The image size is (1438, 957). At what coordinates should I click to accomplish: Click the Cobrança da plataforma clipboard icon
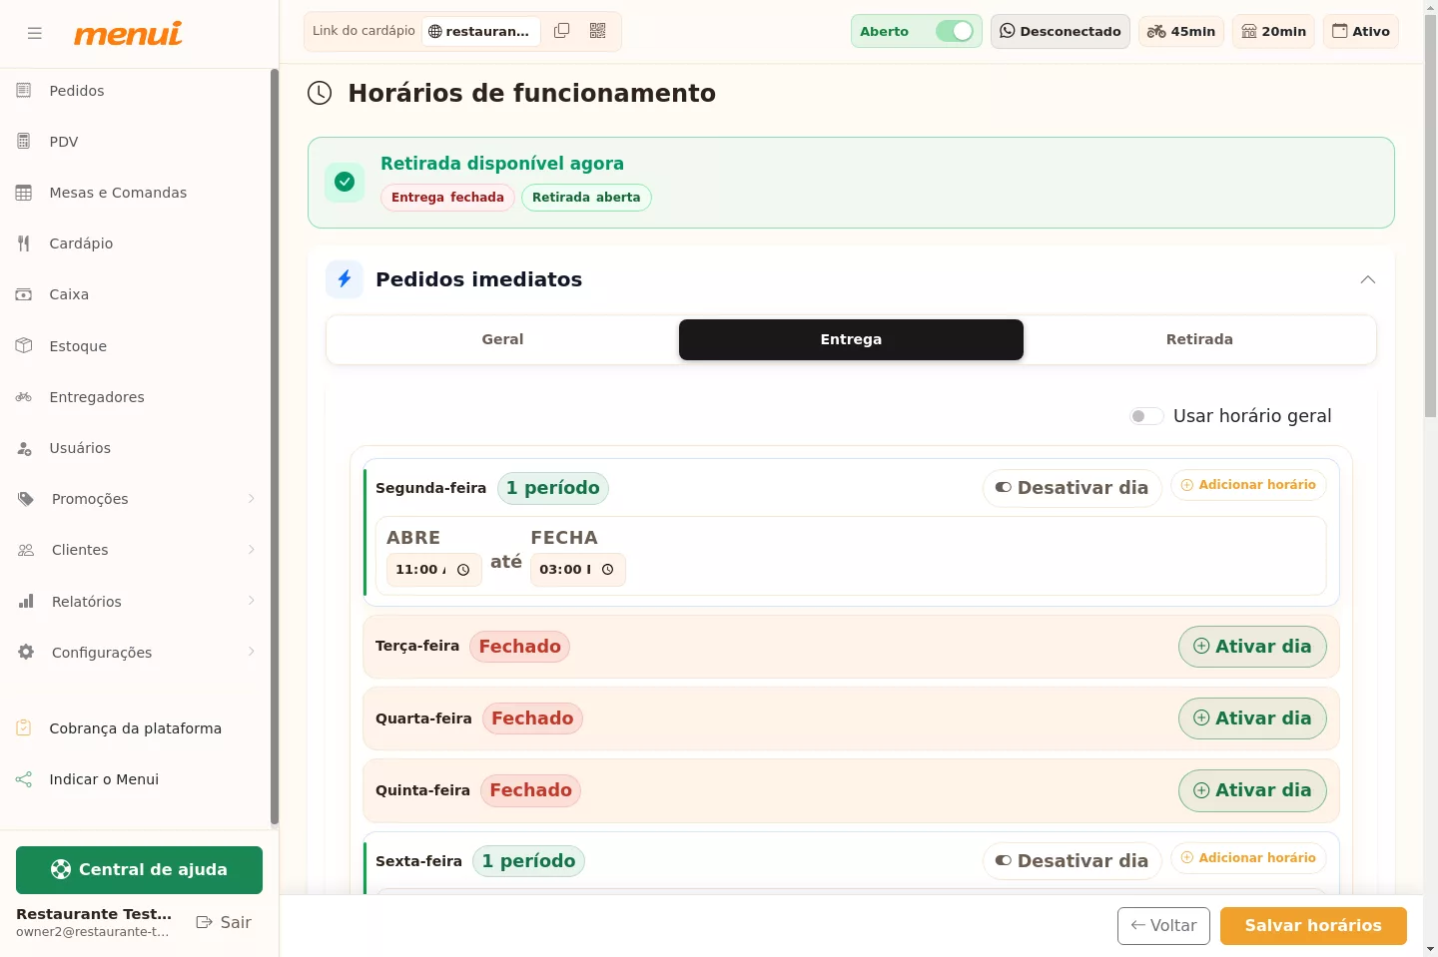coord(24,728)
